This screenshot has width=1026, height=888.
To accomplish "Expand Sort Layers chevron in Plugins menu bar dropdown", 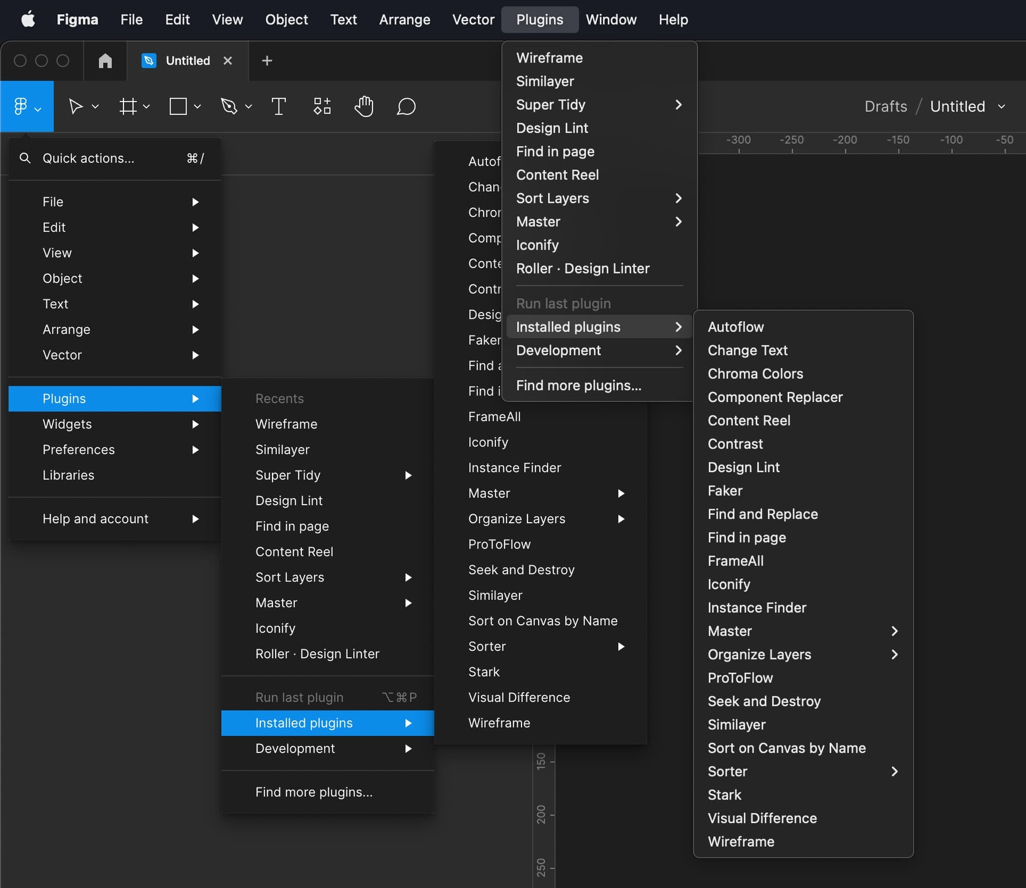I will click(679, 198).
